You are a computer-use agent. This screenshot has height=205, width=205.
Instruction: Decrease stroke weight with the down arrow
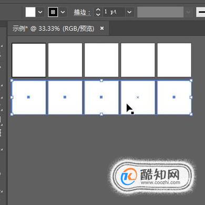[x=98, y=14]
